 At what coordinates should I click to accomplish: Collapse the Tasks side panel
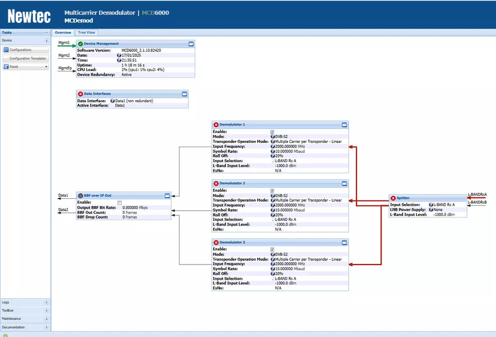pyautogui.click(x=46, y=32)
